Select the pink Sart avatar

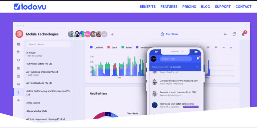[88, 34]
